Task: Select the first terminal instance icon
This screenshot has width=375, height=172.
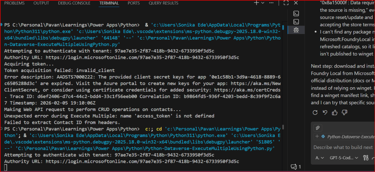Action: (296, 14)
